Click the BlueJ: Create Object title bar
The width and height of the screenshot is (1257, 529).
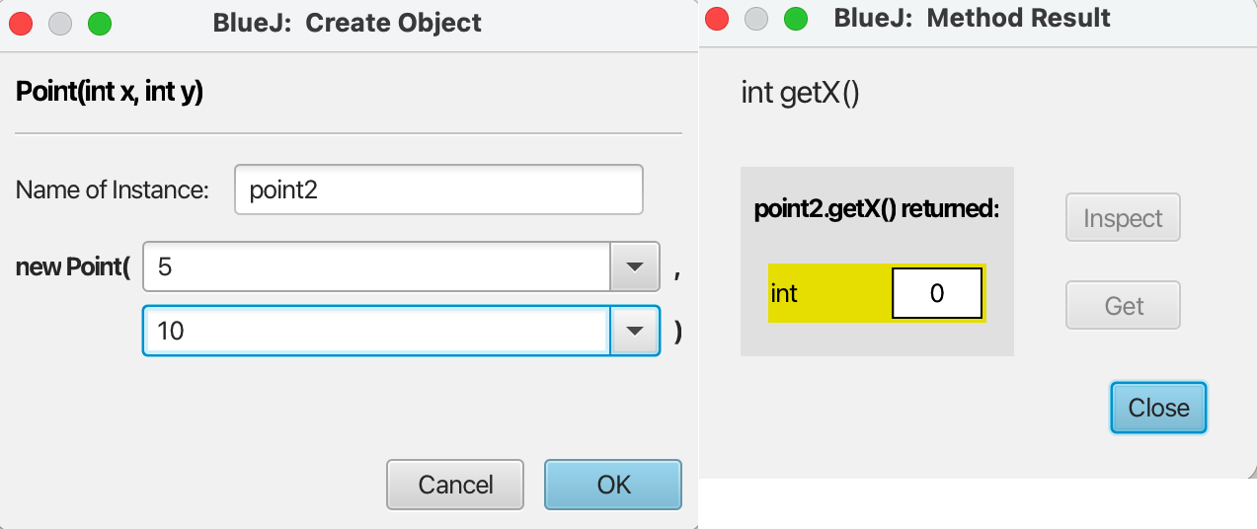348,23
